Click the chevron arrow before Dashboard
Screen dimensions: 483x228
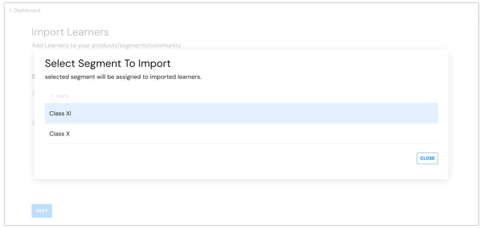10,10
